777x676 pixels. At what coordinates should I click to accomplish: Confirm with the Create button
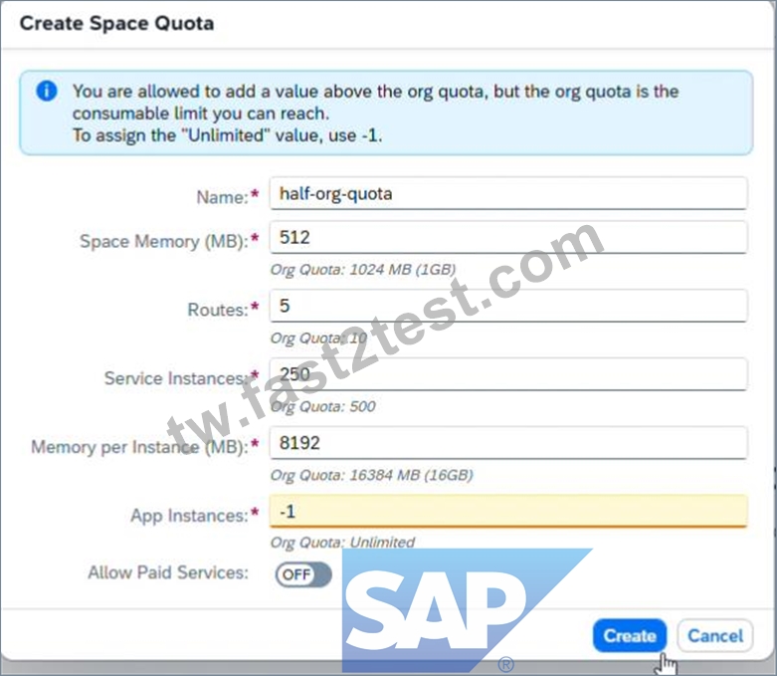coord(630,635)
